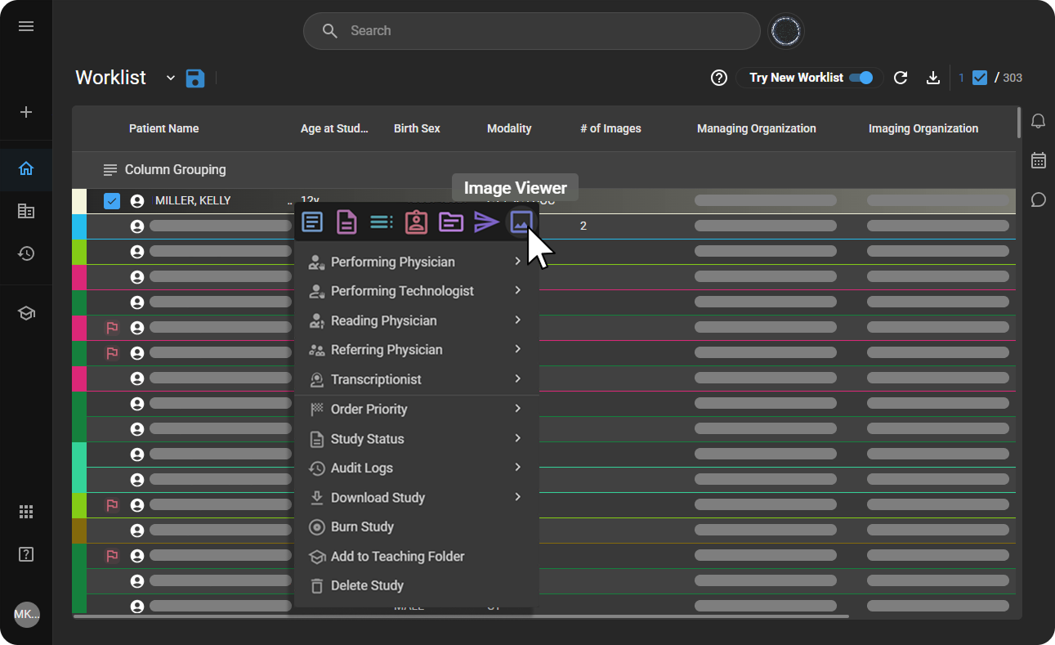The image size is (1055, 645).
Task: Toggle the Try New Worklist switch
Action: coord(861,78)
